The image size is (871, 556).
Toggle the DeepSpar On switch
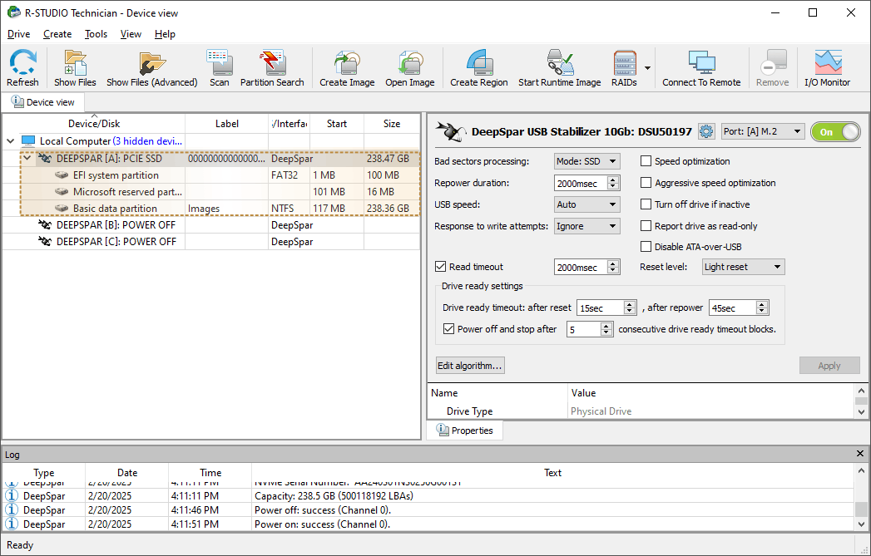pos(835,131)
